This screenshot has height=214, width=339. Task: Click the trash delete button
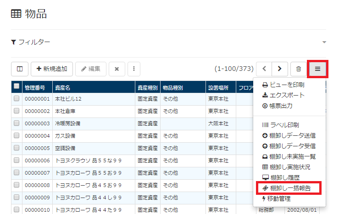pos(299,69)
